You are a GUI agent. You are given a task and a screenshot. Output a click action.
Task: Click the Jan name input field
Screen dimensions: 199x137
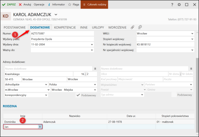(x=21, y=127)
